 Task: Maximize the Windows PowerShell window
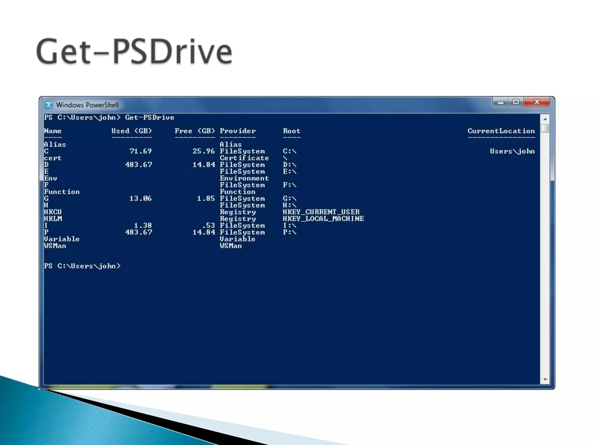[x=516, y=102]
